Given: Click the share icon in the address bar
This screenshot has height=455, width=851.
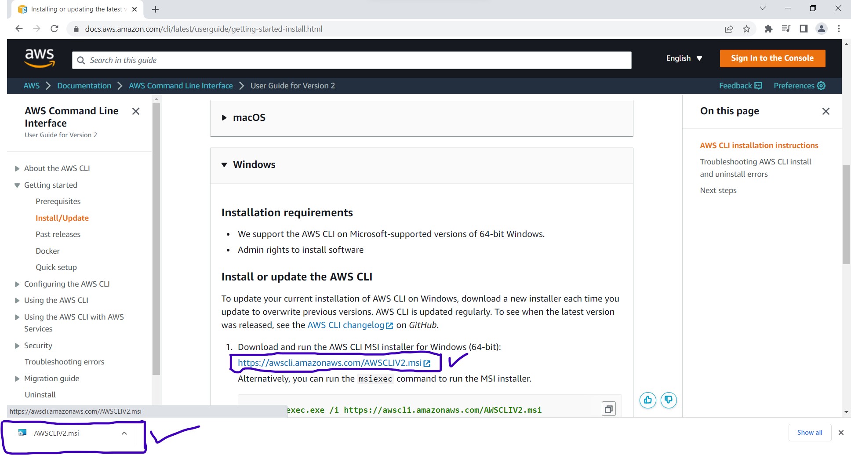Looking at the screenshot, I should (x=729, y=29).
